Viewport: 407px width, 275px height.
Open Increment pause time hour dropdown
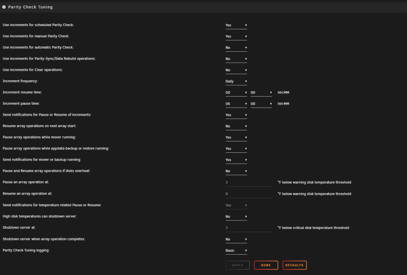point(236,104)
